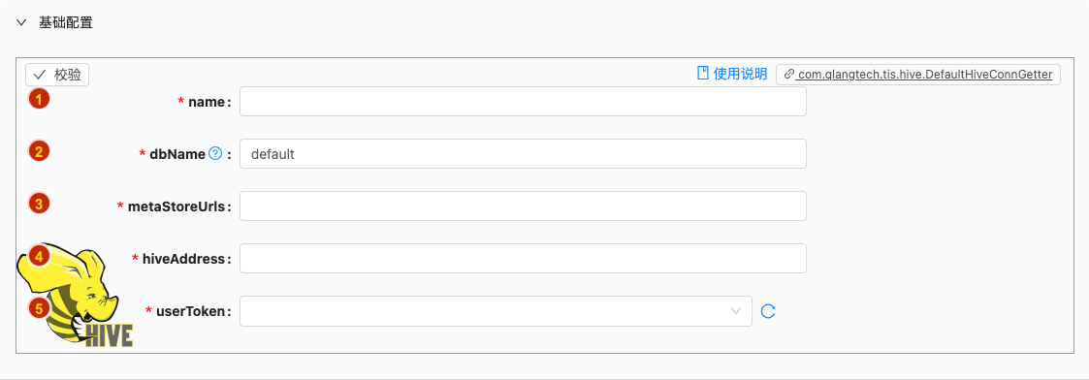Focus the metaStoreUrls input field
1089x380 pixels.
[x=523, y=206]
